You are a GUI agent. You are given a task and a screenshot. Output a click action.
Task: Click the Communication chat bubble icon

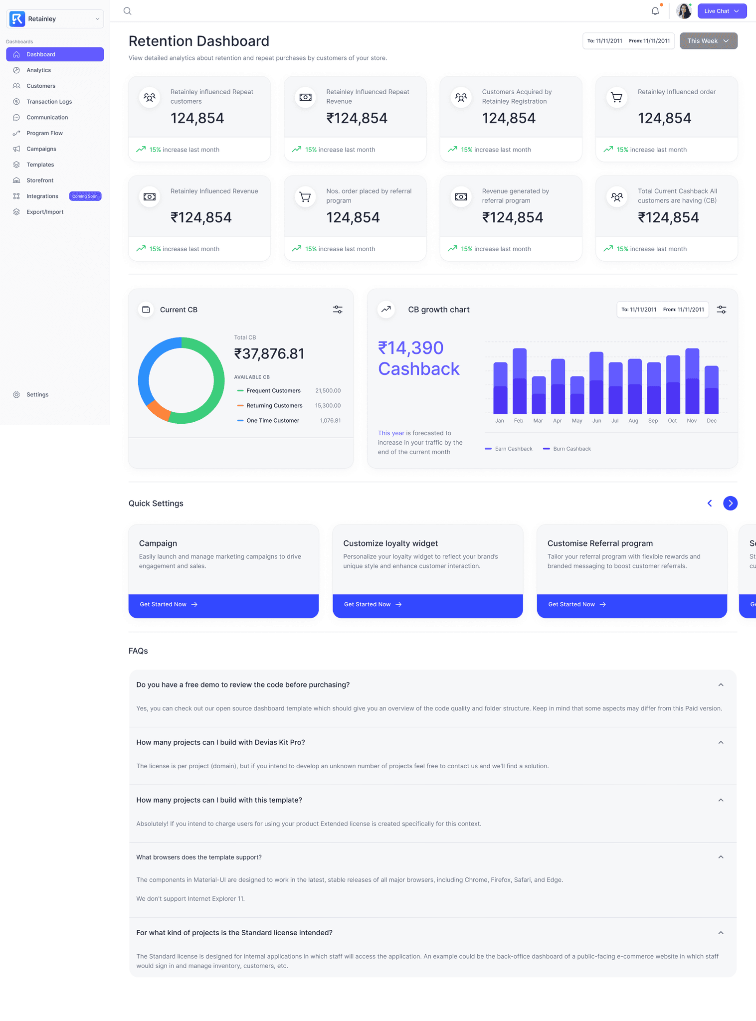(16, 117)
